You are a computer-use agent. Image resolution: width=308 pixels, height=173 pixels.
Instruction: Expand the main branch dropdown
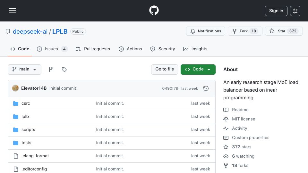(x=25, y=70)
